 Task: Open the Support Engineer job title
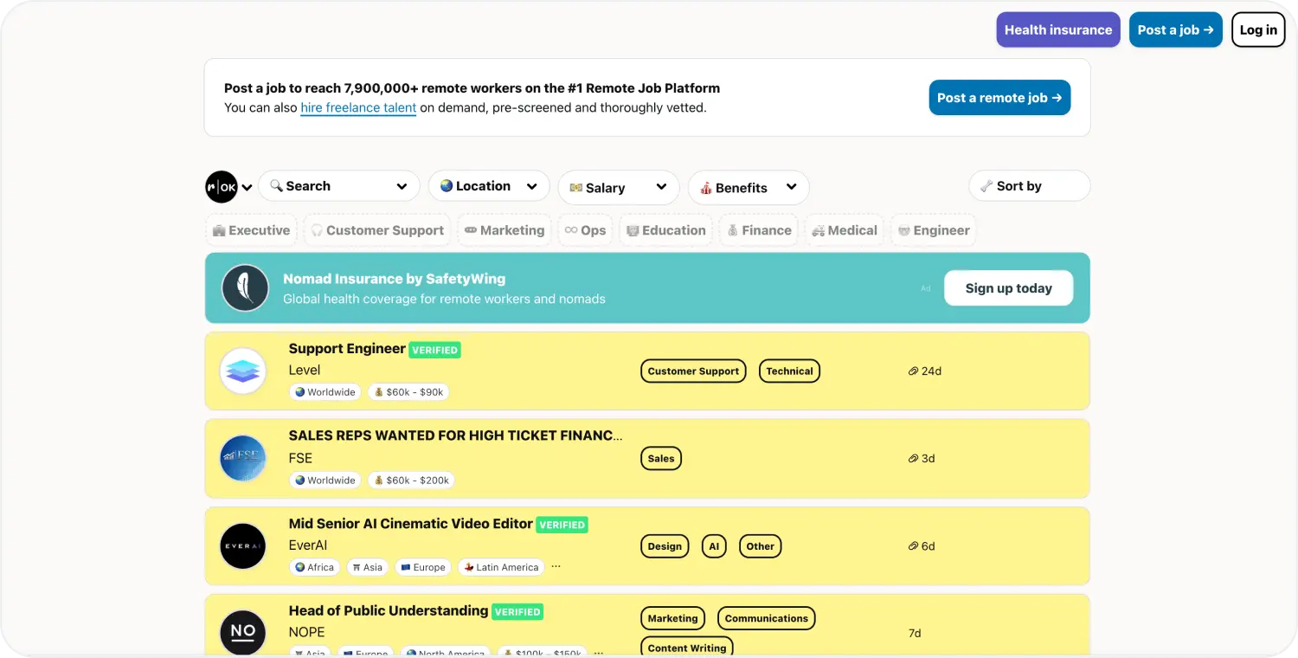click(347, 349)
